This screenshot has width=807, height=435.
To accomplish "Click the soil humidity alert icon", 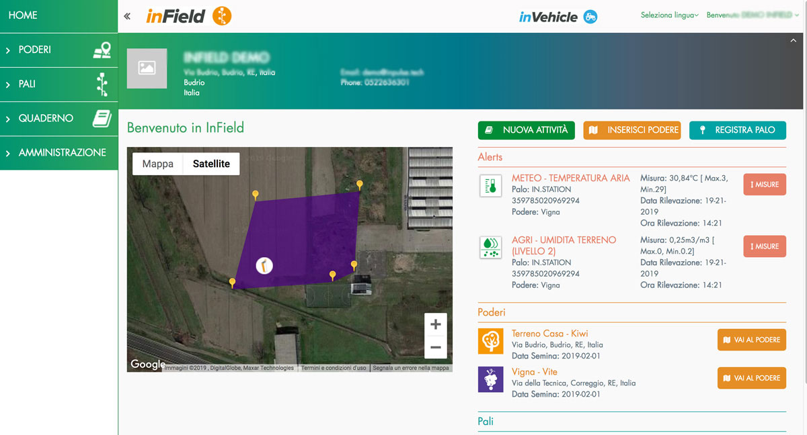I will (491, 247).
